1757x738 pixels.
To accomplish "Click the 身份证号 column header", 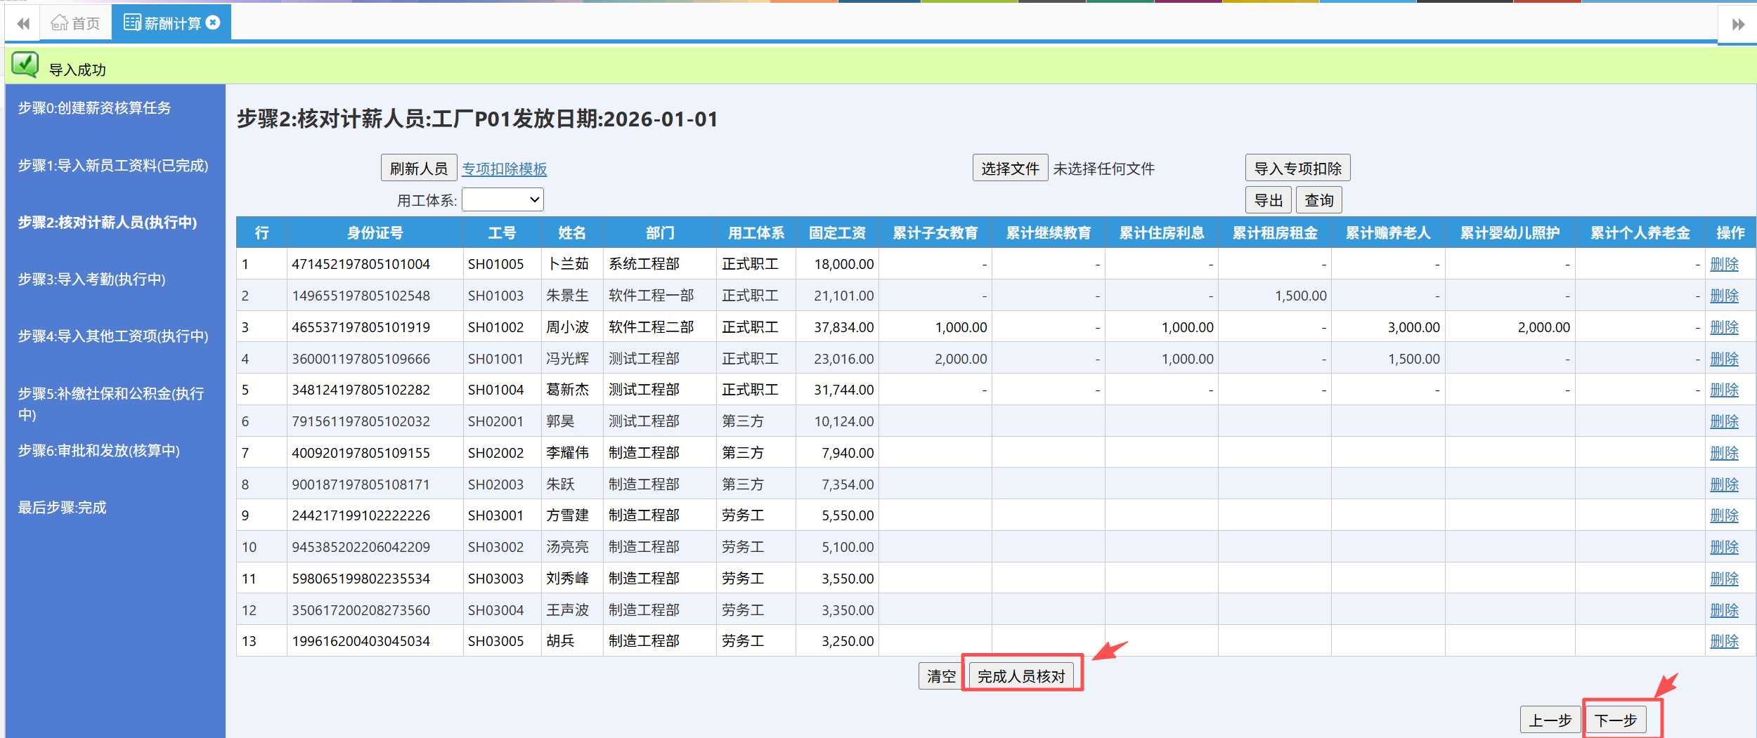I will pyautogui.click(x=375, y=232).
